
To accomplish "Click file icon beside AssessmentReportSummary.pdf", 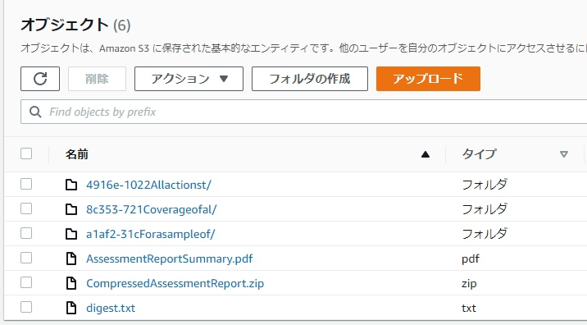I will click(x=71, y=259).
